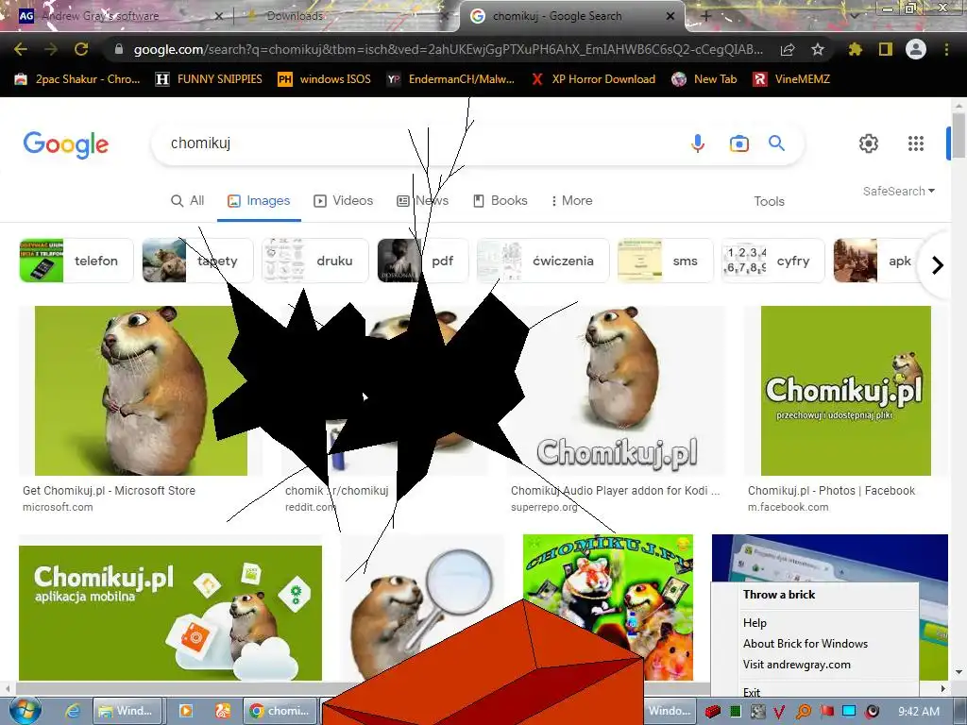Click the chomikuj search input field
This screenshot has width=967, height=725.
click(x=419, y=143)
